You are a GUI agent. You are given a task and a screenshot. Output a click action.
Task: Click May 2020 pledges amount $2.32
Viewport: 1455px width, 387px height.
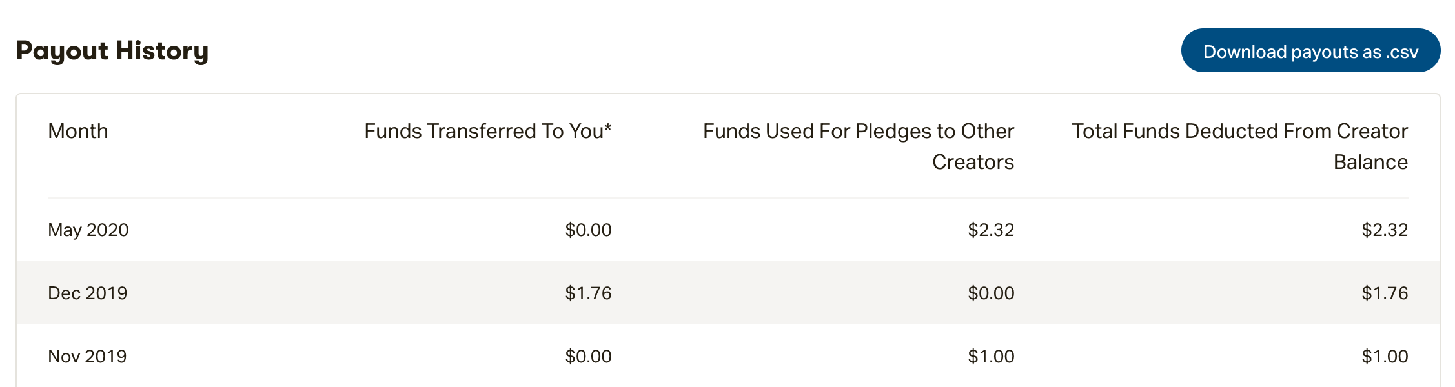991,230
